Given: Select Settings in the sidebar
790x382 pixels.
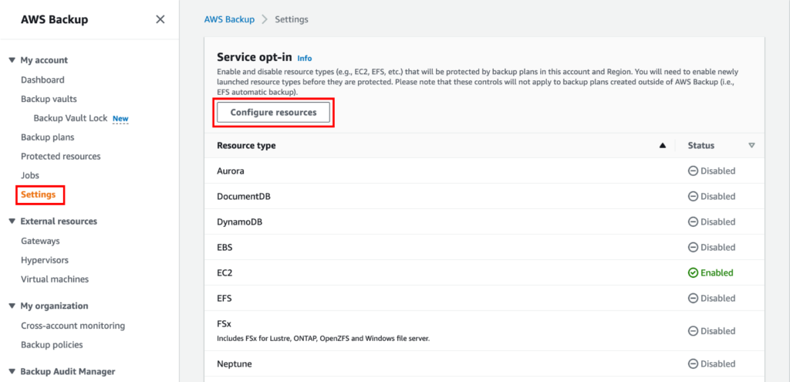Looking at the screenshot, I should [39, 194].
